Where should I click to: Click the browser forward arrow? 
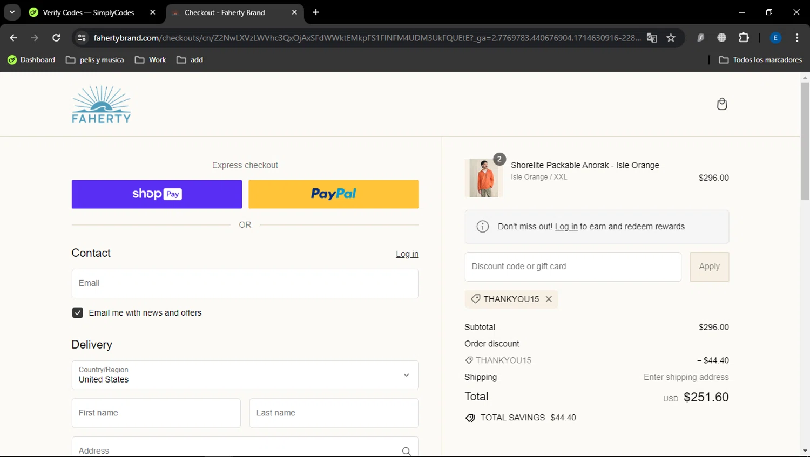click(35, 38)
